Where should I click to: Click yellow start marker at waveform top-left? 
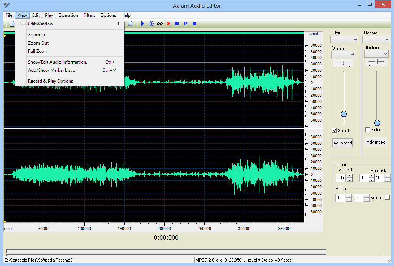[5, 37]
